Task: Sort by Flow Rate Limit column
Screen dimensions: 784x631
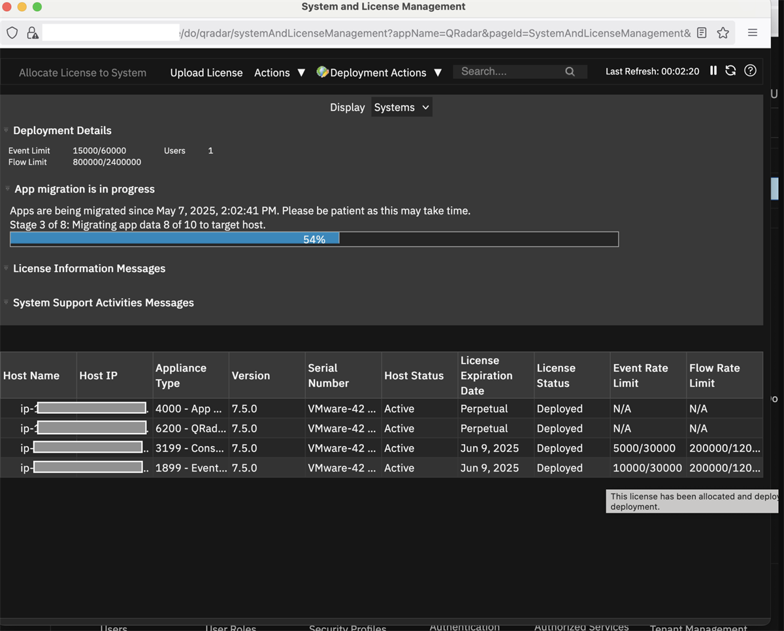Action: click(x=725, y=375)
